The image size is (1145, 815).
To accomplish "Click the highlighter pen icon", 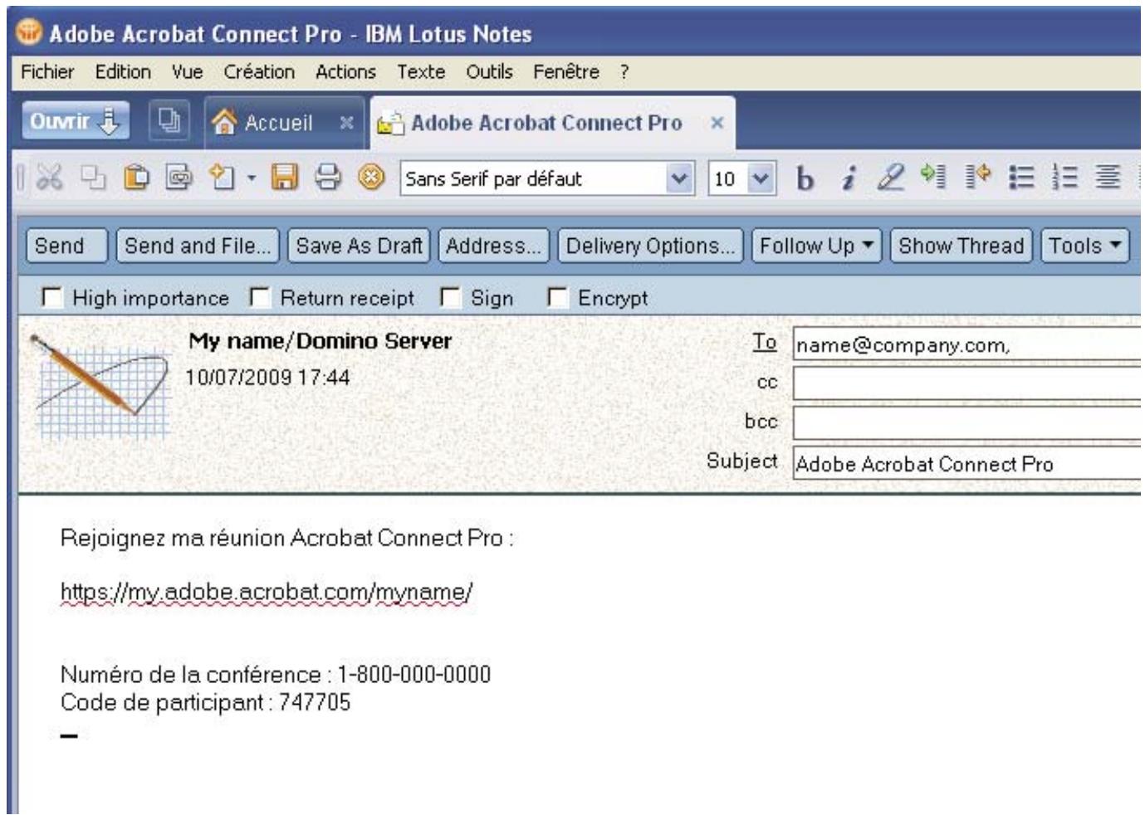I will click(x=890, y=178).
